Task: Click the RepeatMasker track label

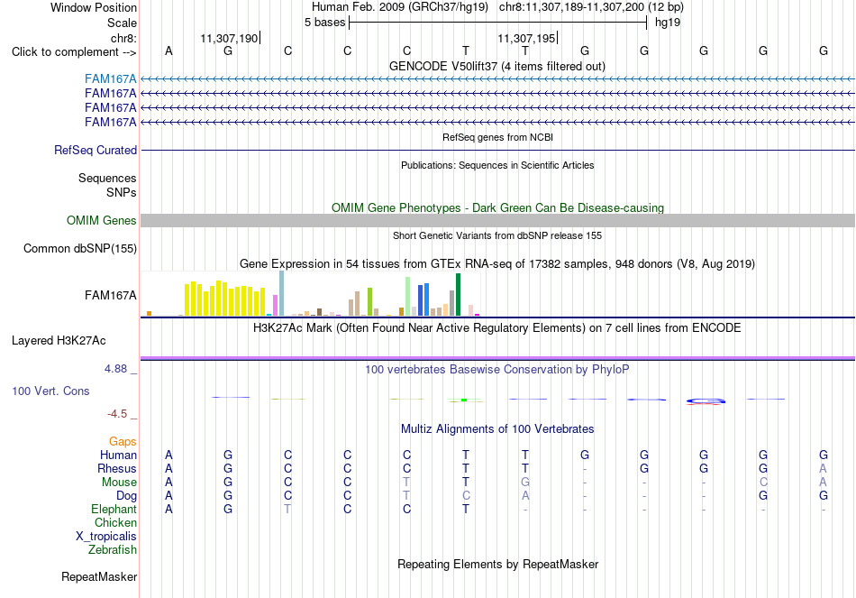Action: (99, 576)
